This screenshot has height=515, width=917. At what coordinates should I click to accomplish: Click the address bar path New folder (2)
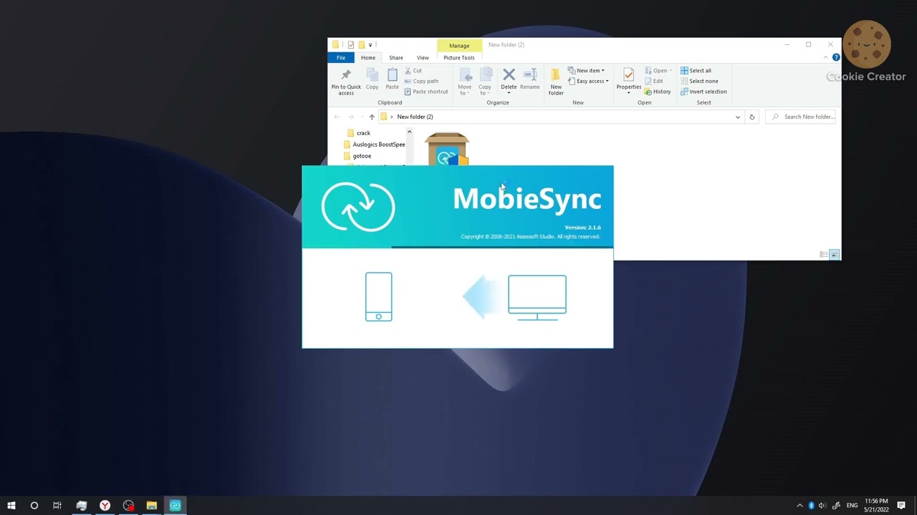tap(415, 117)
